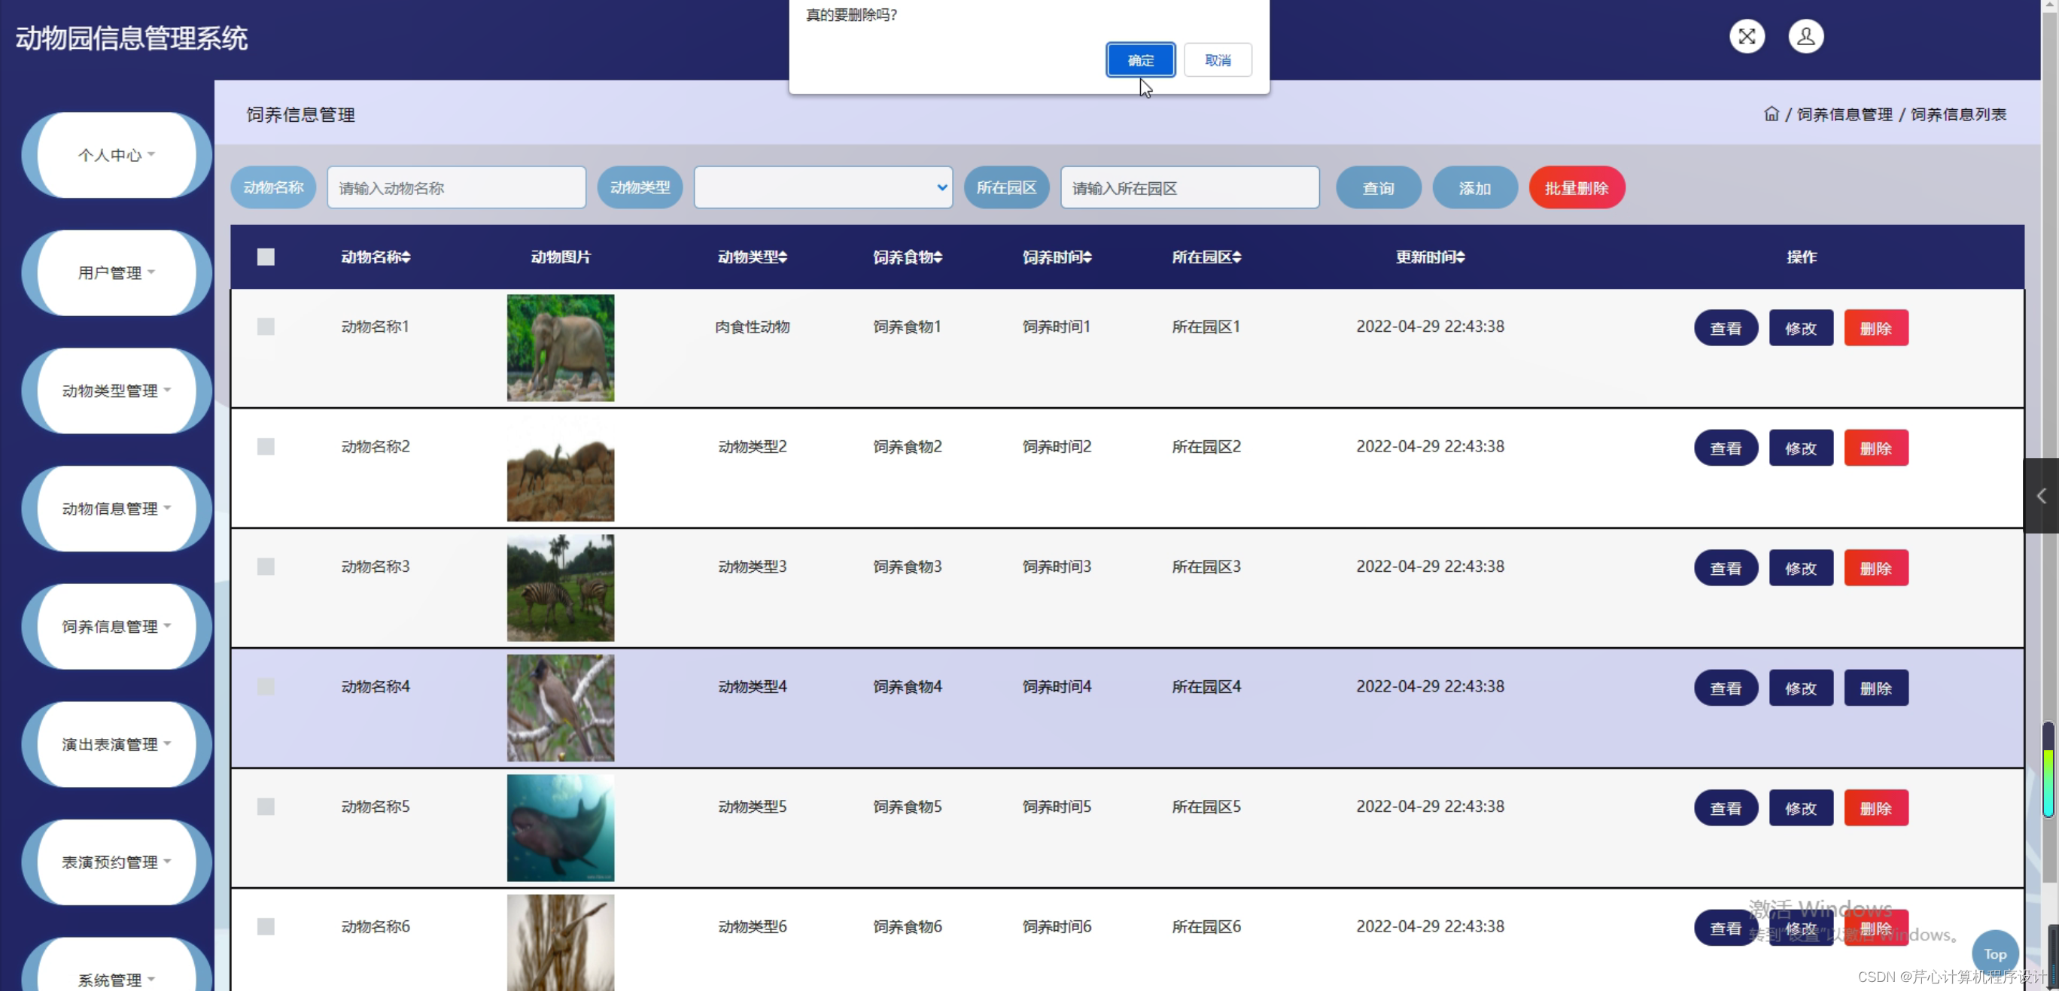Viewport: 2059px width, 991px height.
Task: Sort by the 动物名称 column sort arrows
Action: coord(407,257)
